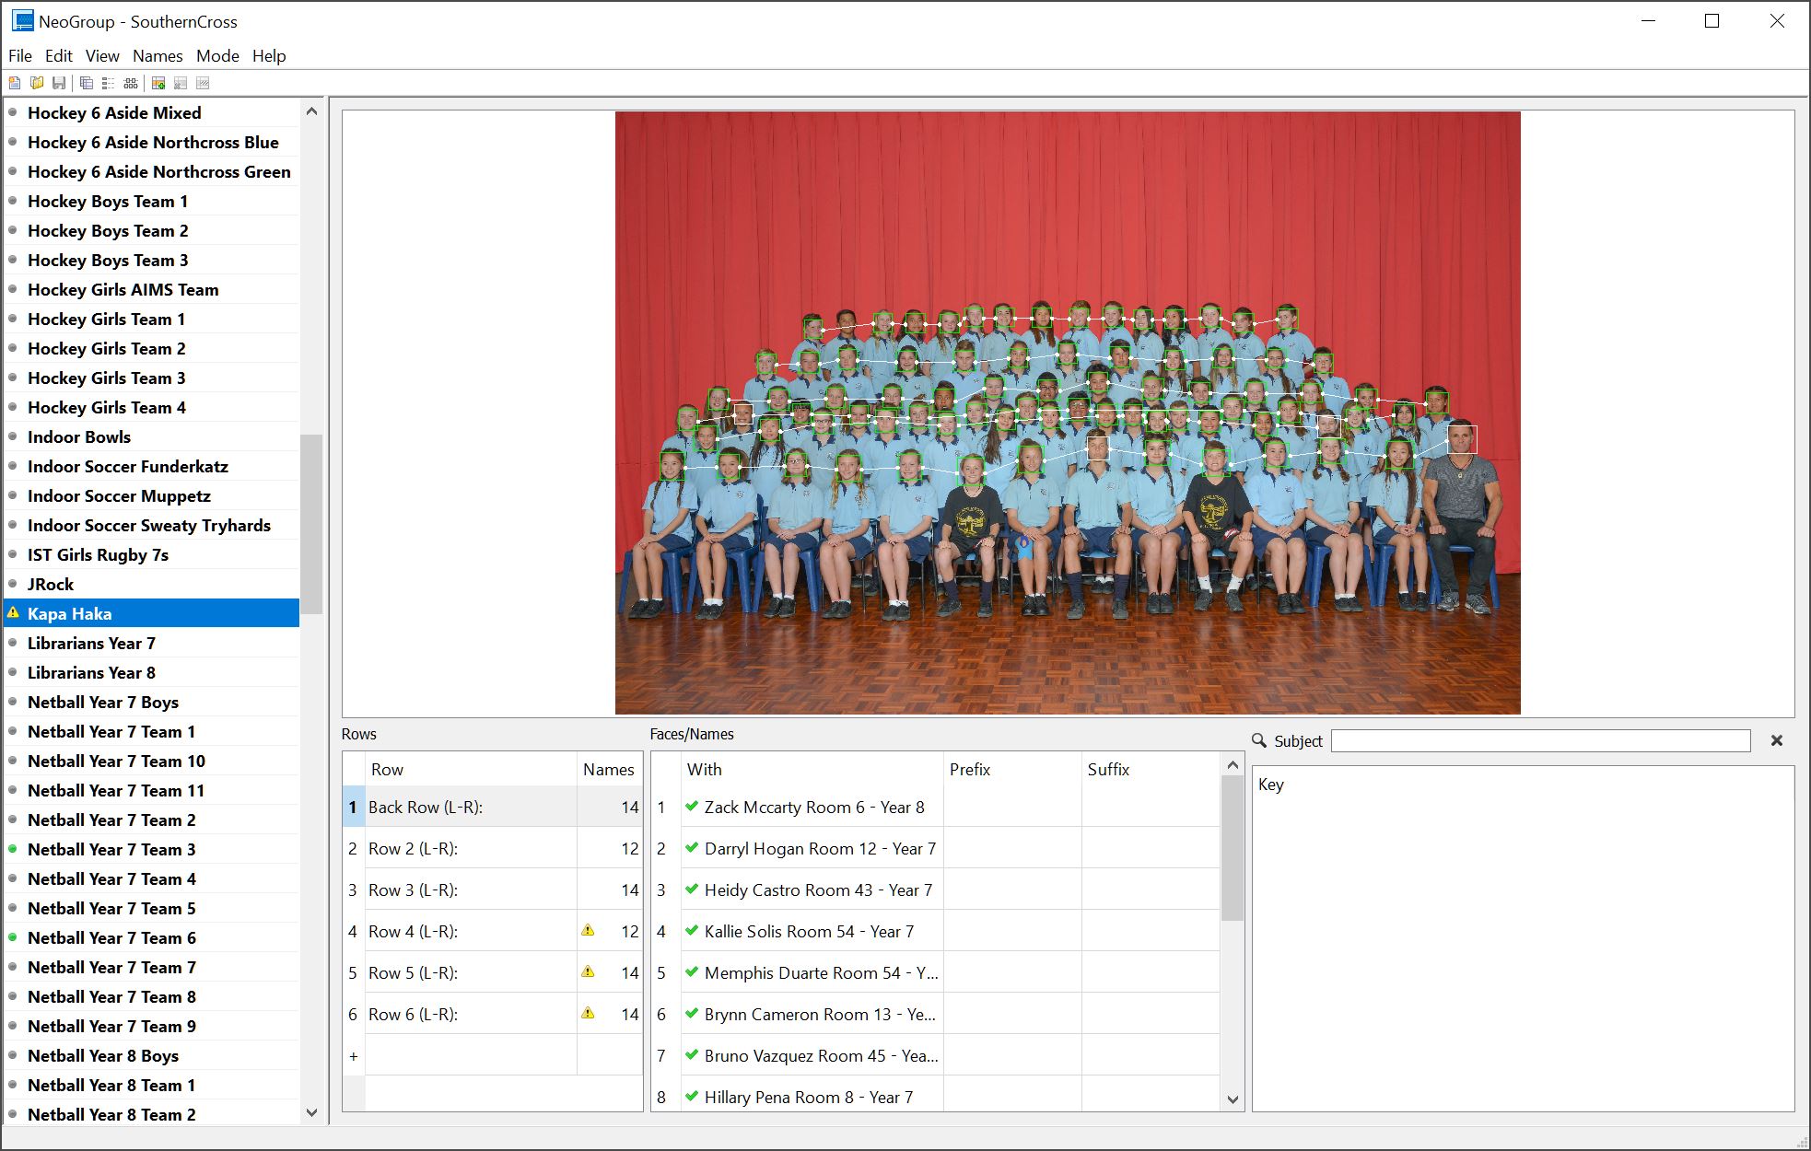The height and width of the screenshot is (1151, 1811).
Task: Click the warning icon on Row 4
Action: (588, 930)
